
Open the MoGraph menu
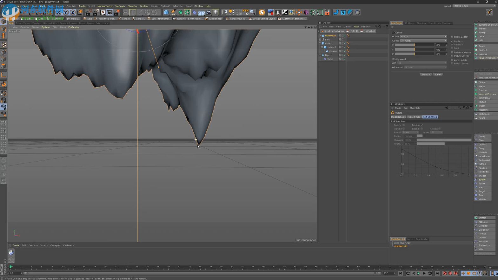(120, 6)
